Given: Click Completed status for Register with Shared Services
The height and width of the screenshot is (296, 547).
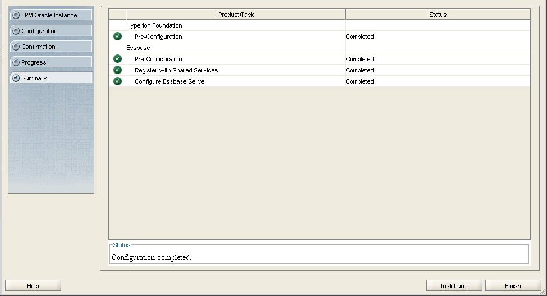Looking at the screenshot, I should click(360, 70).
